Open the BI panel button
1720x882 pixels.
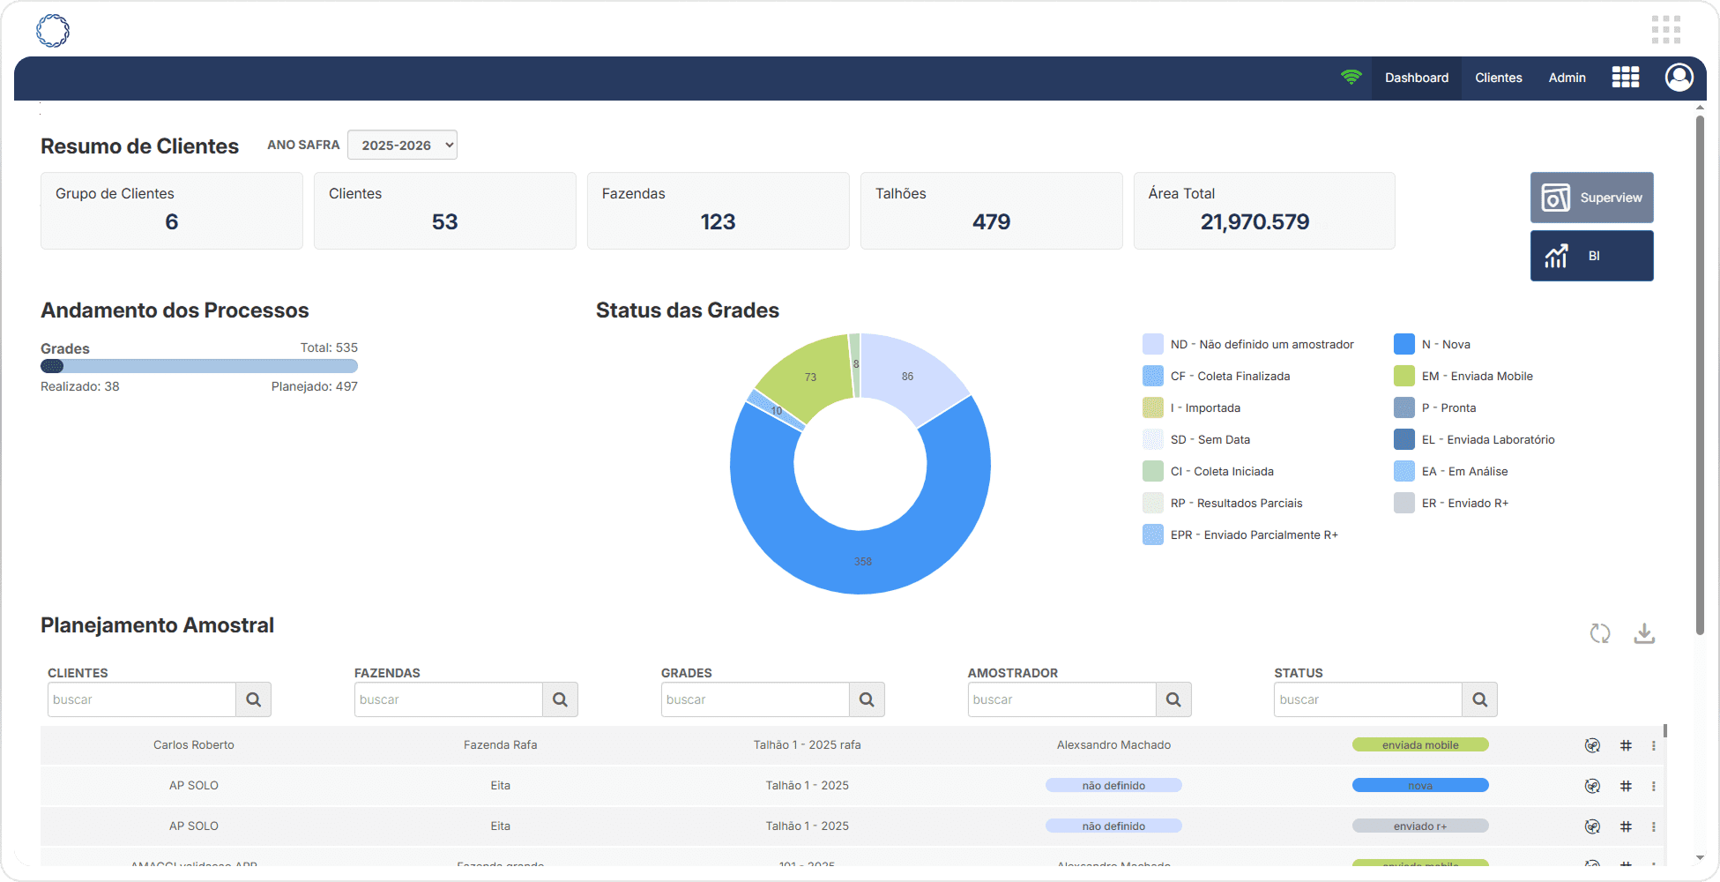1591,256
